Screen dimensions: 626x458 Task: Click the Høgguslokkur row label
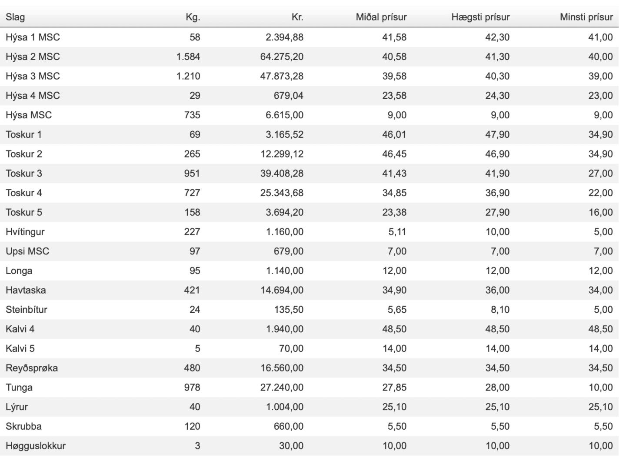coord(36,446)
